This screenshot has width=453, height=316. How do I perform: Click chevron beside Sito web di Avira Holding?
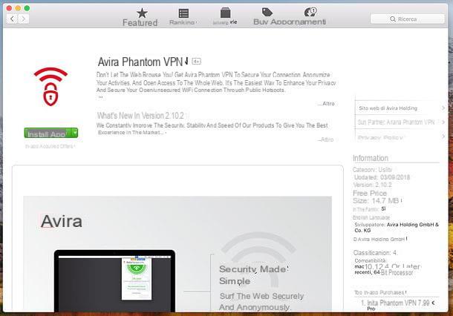(443, 108)
